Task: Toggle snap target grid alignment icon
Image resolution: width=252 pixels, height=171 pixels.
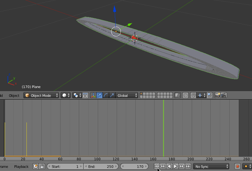Action: point(209,96)
